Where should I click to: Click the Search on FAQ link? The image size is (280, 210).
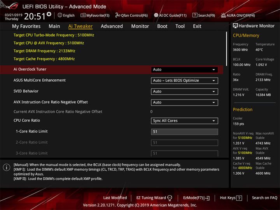[x=264, y=198]
